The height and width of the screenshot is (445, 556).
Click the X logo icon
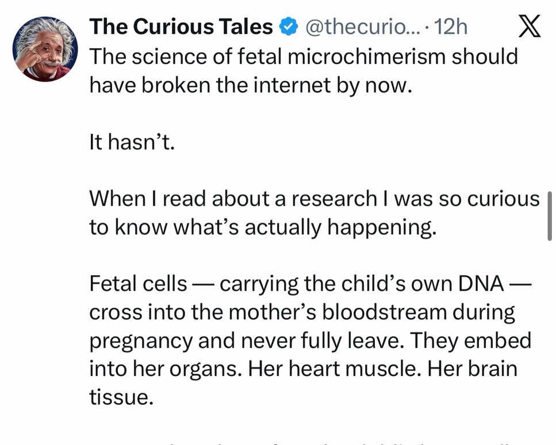tap(529, 26)
